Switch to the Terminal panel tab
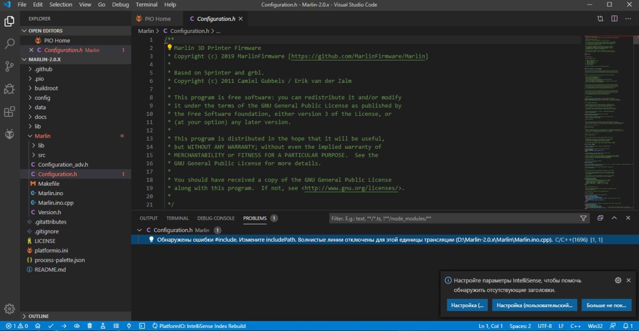The width and height of the screenshot is (639, 331). coord(177,218)
